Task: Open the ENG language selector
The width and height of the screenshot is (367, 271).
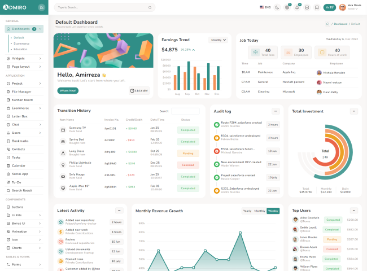Action: point(265,7)
